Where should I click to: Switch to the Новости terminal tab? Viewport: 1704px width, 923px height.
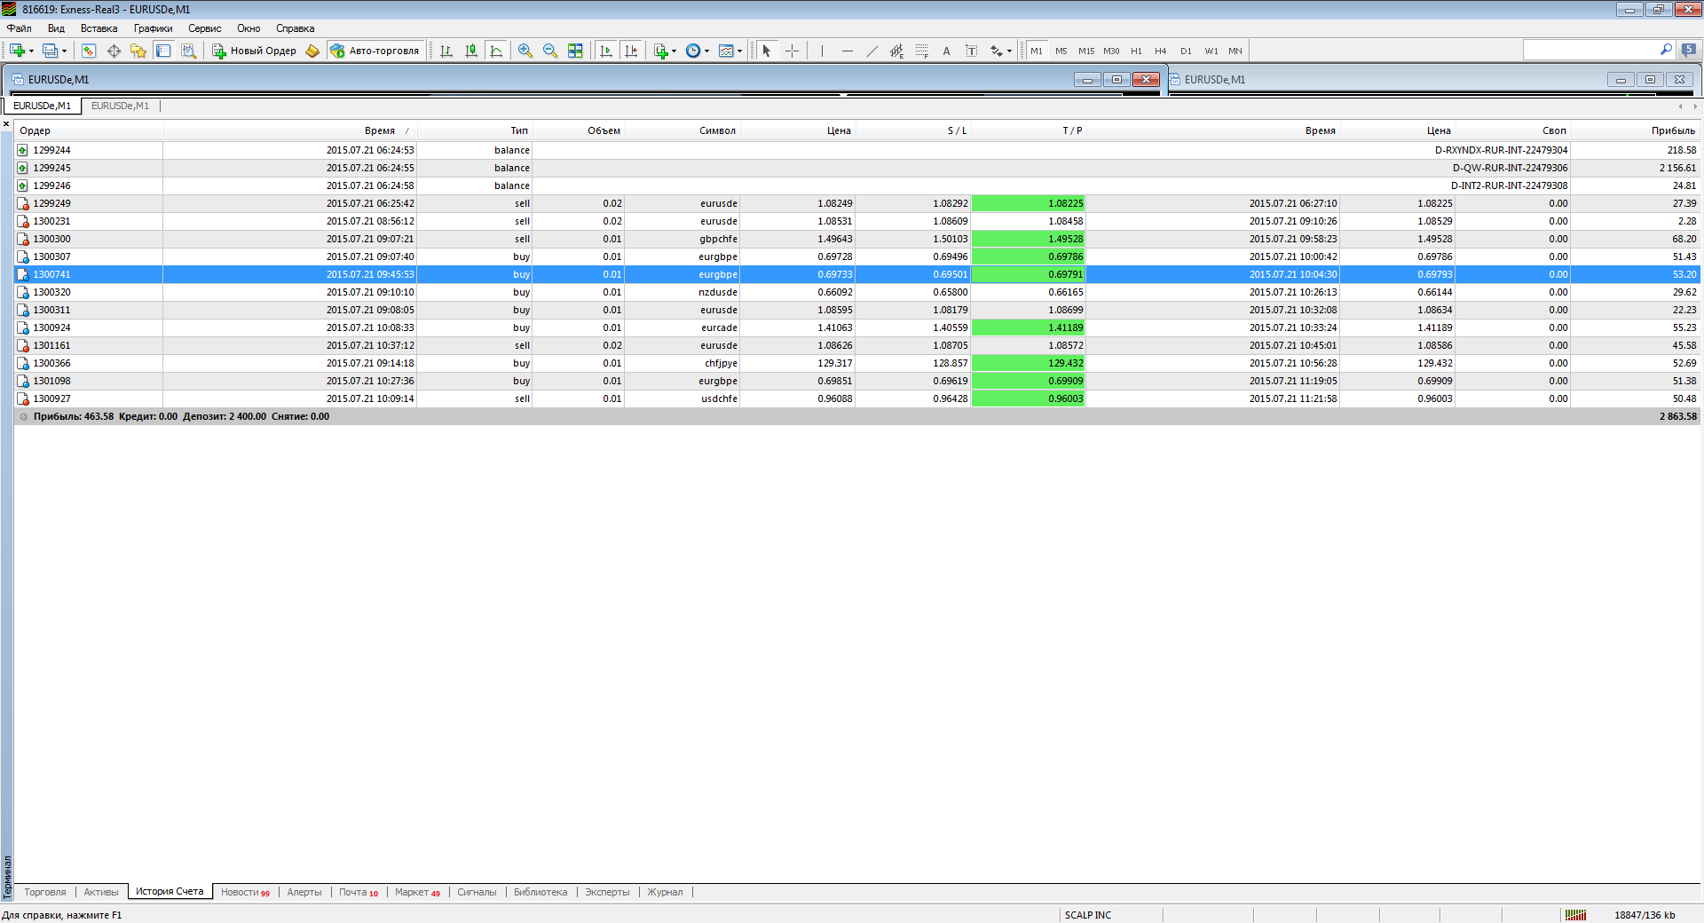pos(245,892)
